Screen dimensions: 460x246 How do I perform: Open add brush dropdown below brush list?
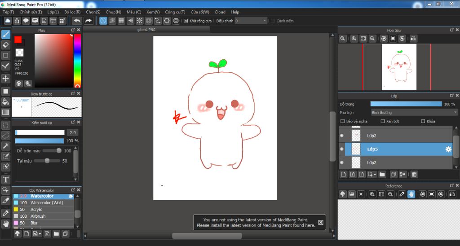click(40, 234)
